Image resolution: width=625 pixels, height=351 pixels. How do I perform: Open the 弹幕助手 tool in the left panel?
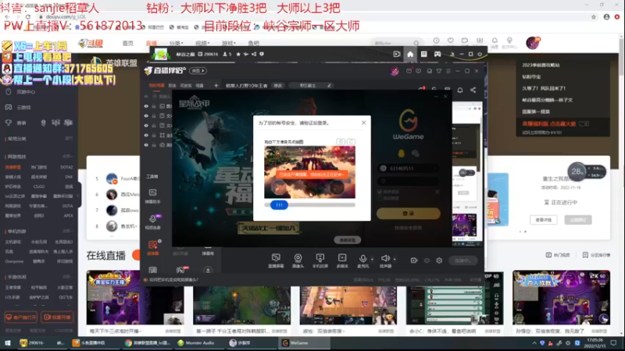[152, 196]
